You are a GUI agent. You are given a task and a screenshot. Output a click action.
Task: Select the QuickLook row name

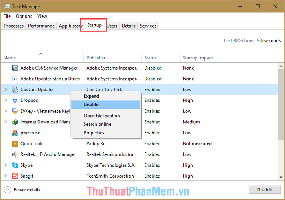(31, 144)
